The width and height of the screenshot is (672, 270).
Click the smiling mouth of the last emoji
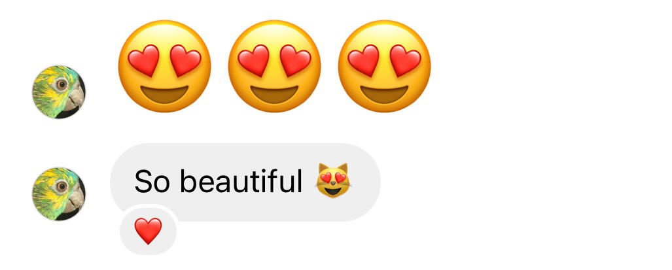click(x=385, y=94)
